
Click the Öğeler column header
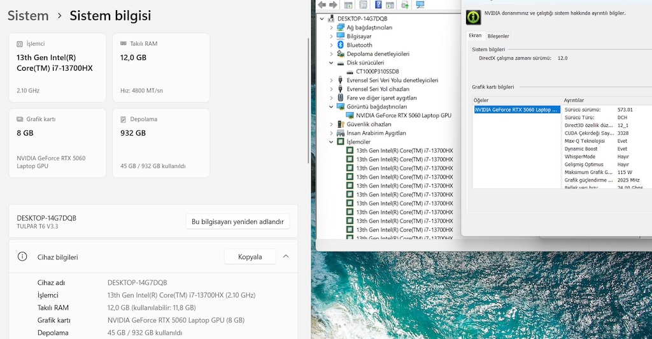click(x=481, y=100)
